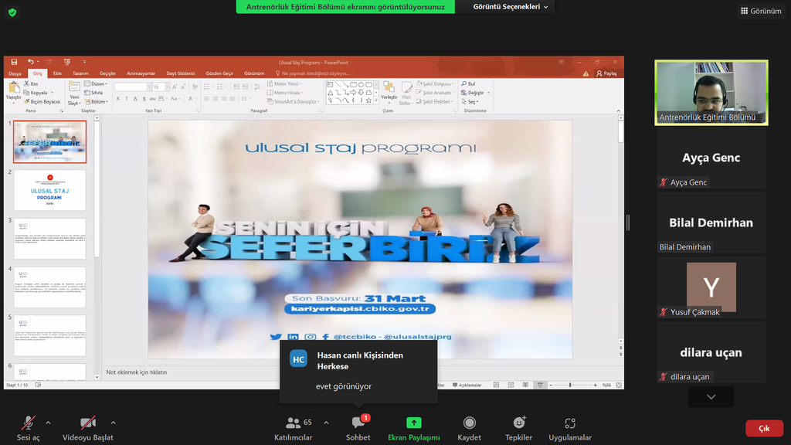Image resolution: width=791 pixels, height=445 pixels.
Task: Click the green encryption shield icon
Action: pyautogui.click(x=12, y=12)
